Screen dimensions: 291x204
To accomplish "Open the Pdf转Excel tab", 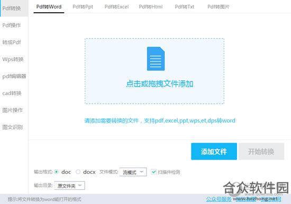I will point(116,7).
